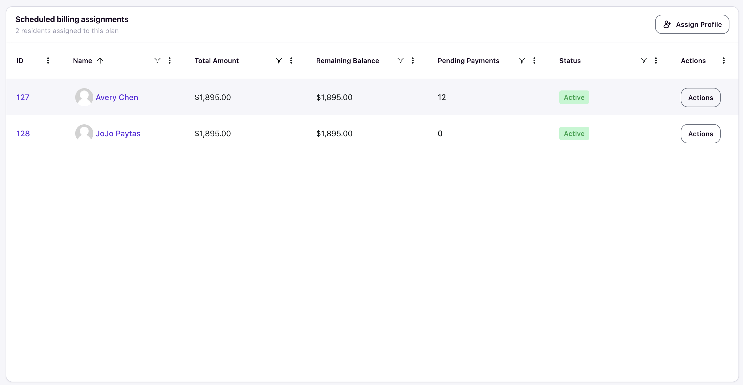The image size is (743, 385).
Task: Filter the Status column
Action: point(643,60)
